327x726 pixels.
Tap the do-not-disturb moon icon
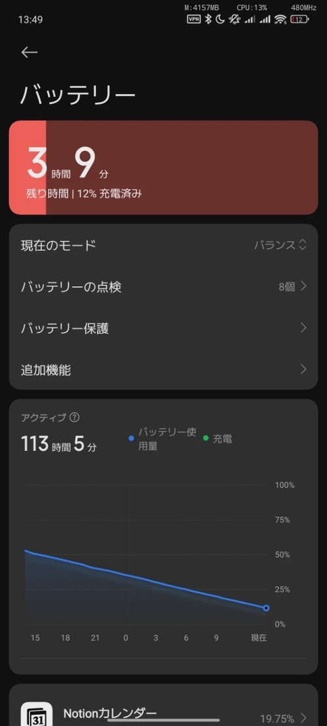(x=220, y=19)
